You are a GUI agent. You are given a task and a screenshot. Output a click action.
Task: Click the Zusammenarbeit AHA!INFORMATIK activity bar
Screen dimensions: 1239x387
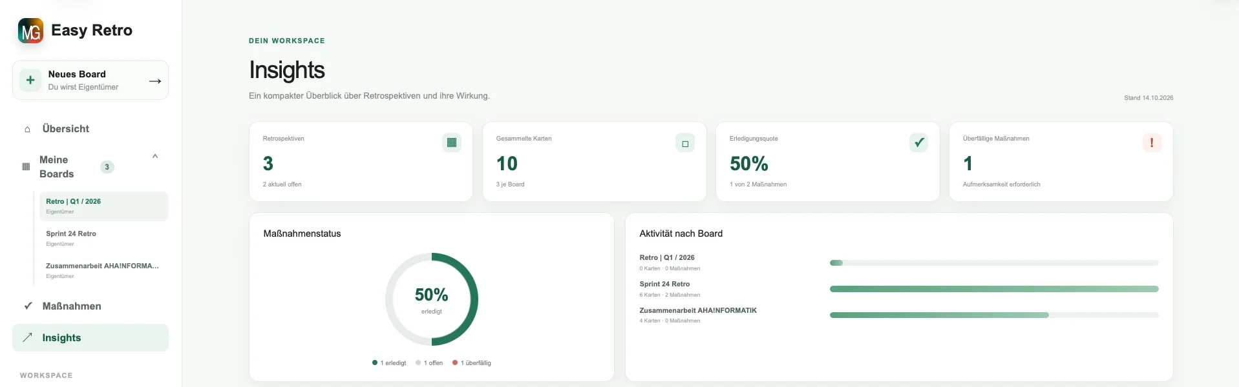(x=994, y=315)
